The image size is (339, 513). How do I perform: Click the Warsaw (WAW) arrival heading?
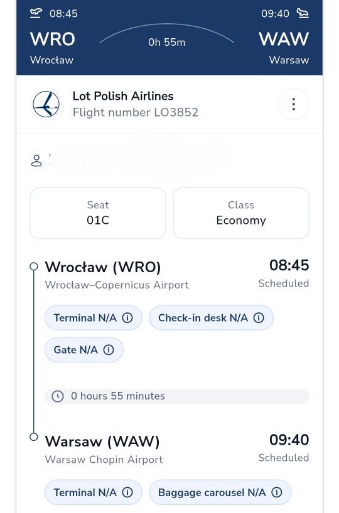tap(102, 442)
